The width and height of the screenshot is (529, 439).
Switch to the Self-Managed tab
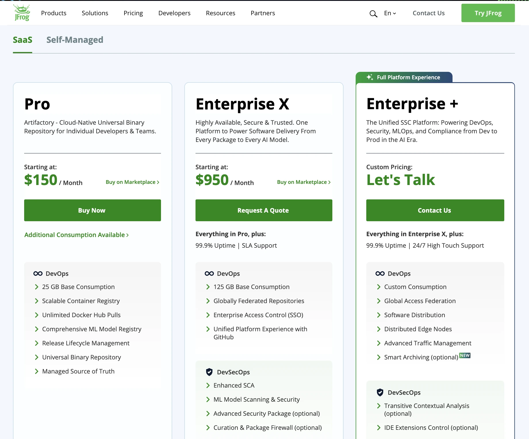point(75,40)
